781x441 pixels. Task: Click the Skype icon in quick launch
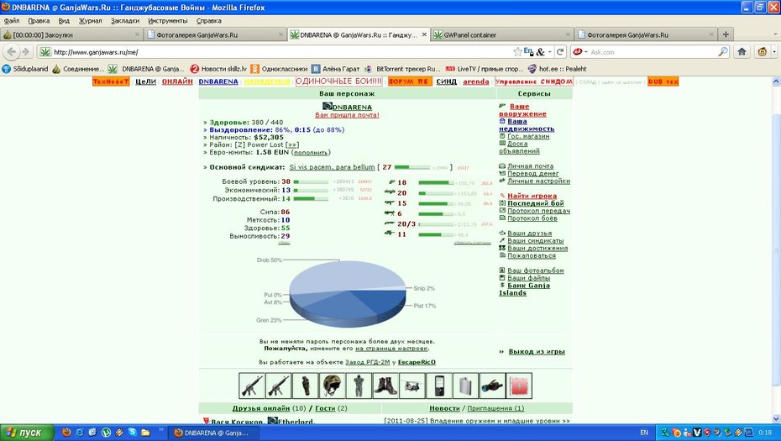133,432
